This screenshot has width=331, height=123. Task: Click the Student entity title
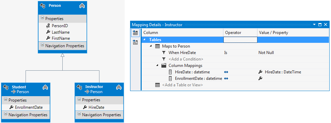click(19, 87)
